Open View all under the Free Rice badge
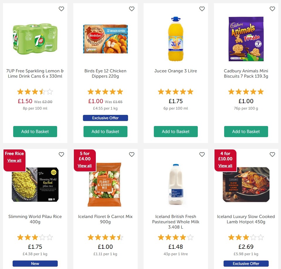 [x=14, y=161]
